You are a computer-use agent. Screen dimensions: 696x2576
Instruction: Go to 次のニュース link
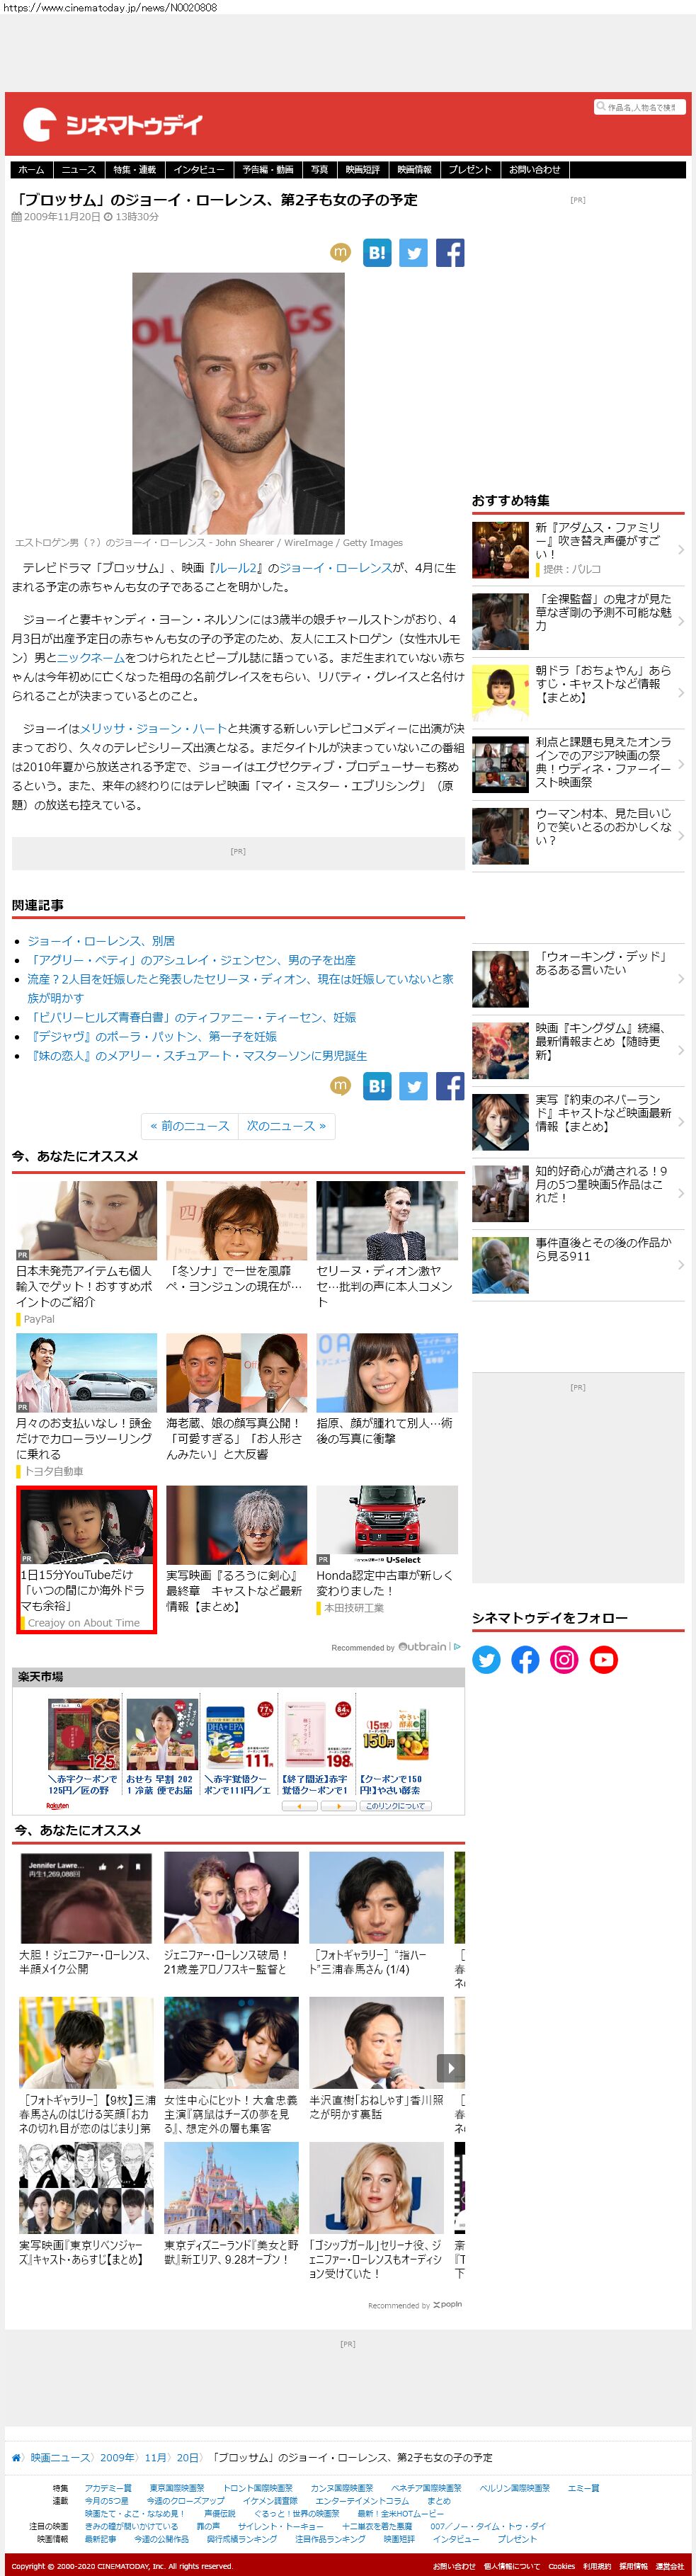286,1126
